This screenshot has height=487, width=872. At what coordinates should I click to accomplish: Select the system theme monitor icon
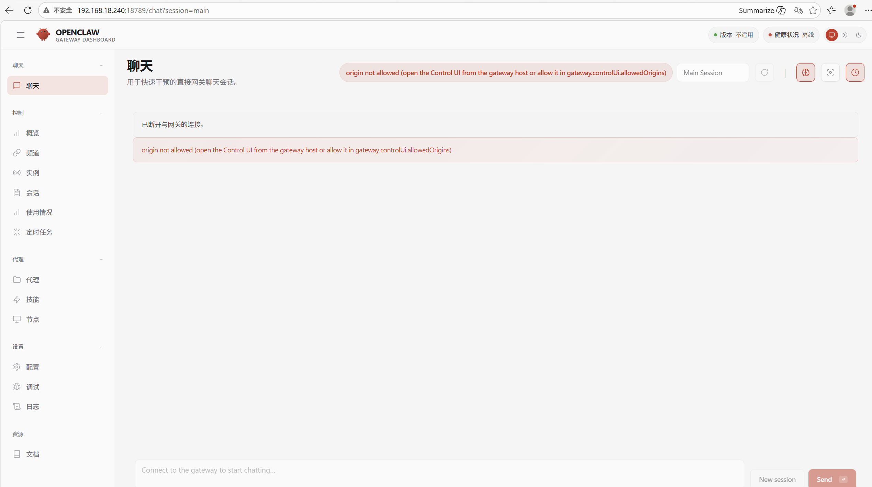pos(832,35)
